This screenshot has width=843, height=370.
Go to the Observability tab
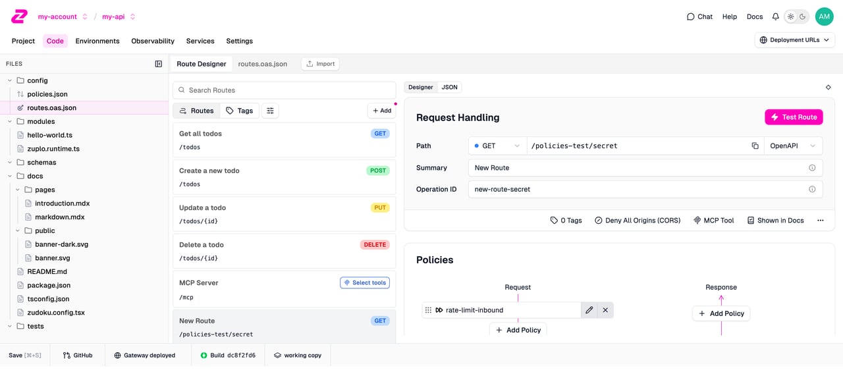click(x=153, y=41)
